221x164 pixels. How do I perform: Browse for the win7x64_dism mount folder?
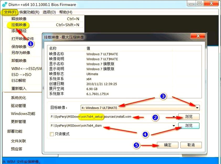click(189, 125)
